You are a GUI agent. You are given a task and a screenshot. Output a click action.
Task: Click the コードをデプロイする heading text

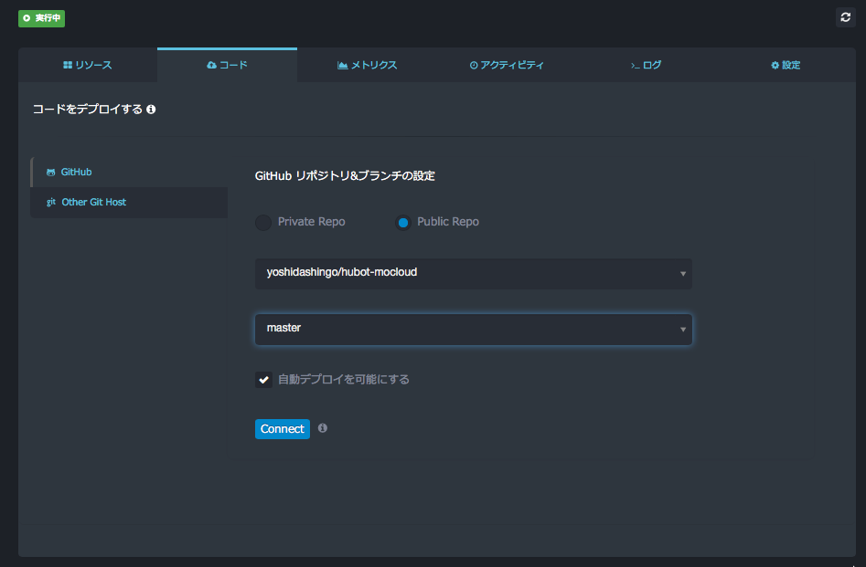tap(87, 110)
